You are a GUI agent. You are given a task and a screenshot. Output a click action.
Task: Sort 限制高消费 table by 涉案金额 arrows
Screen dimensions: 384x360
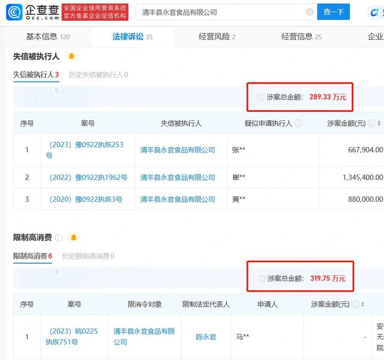pyautogui.click(x=363, y=304)
